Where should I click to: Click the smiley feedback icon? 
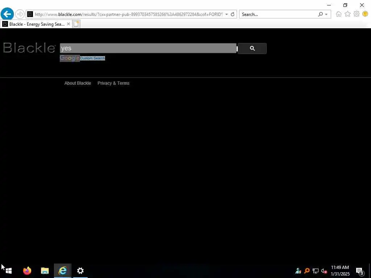point(365,14)
